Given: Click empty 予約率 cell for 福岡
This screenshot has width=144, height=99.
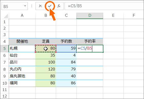Looking at the screenshot, I should click(90, 83).
